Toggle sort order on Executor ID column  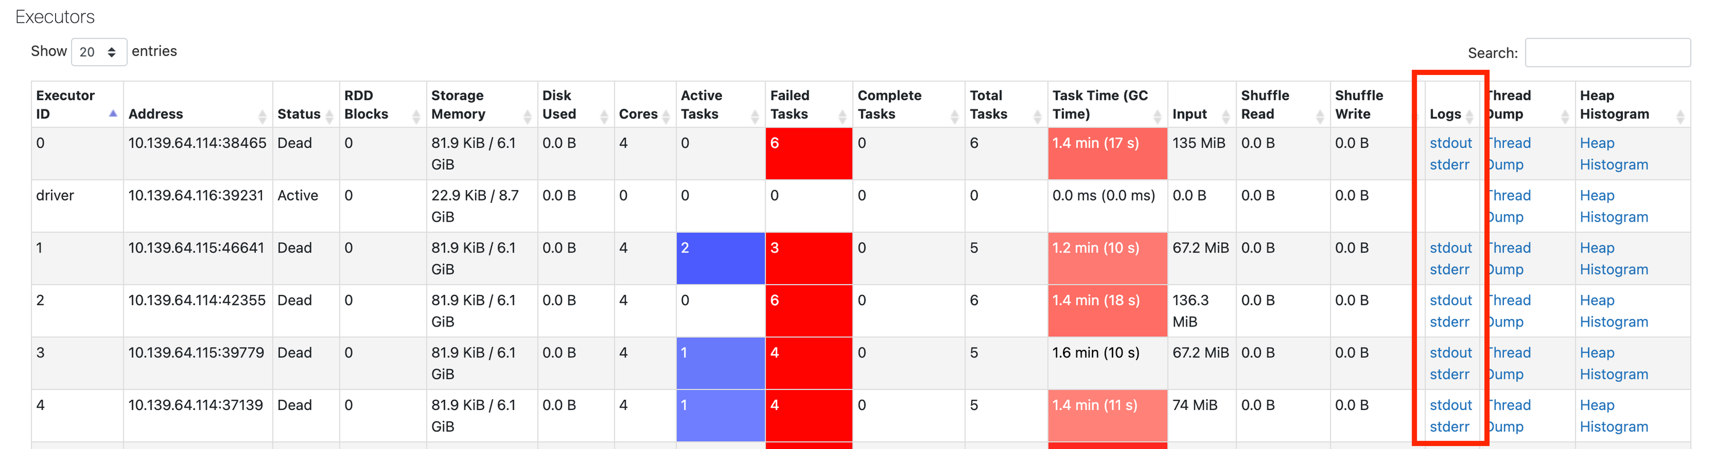[x=113, y=114]
